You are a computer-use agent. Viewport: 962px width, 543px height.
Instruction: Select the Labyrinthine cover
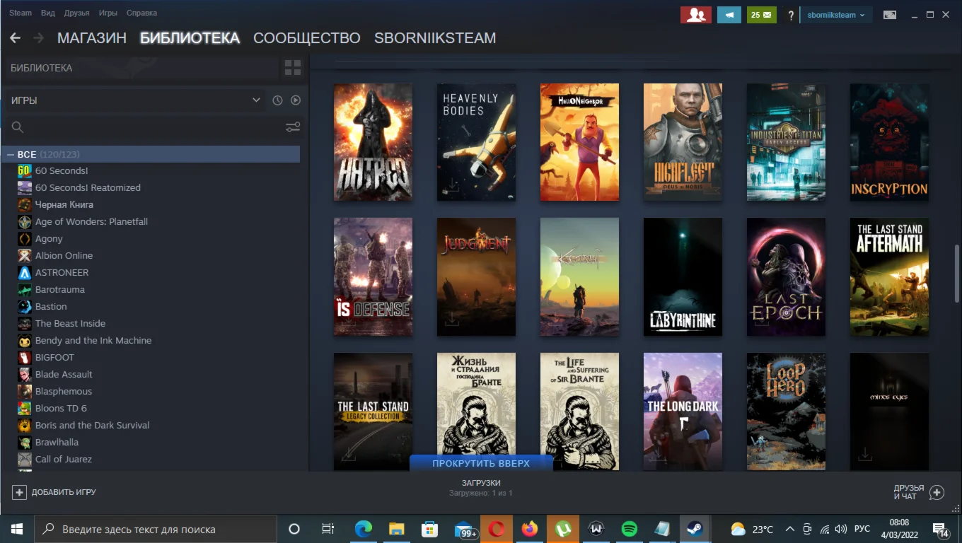coord(683,276)
